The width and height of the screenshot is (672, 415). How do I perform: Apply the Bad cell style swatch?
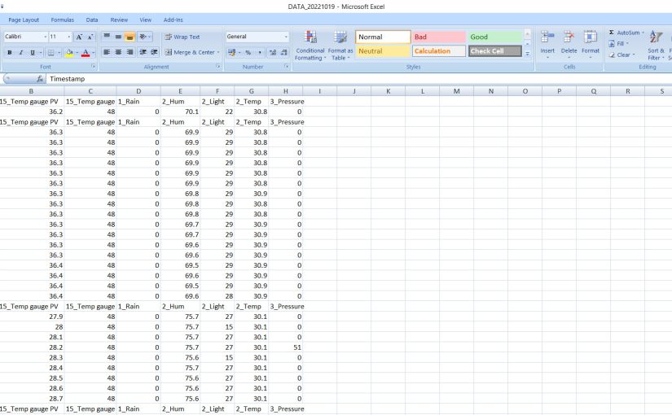(438, 37)
